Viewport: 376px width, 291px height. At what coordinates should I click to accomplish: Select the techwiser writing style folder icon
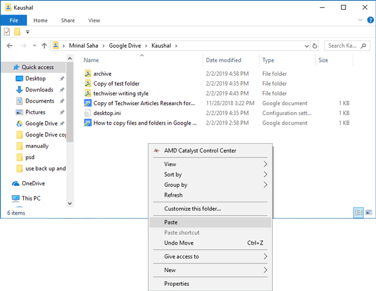pyautogui.click(x=88, y=93)
